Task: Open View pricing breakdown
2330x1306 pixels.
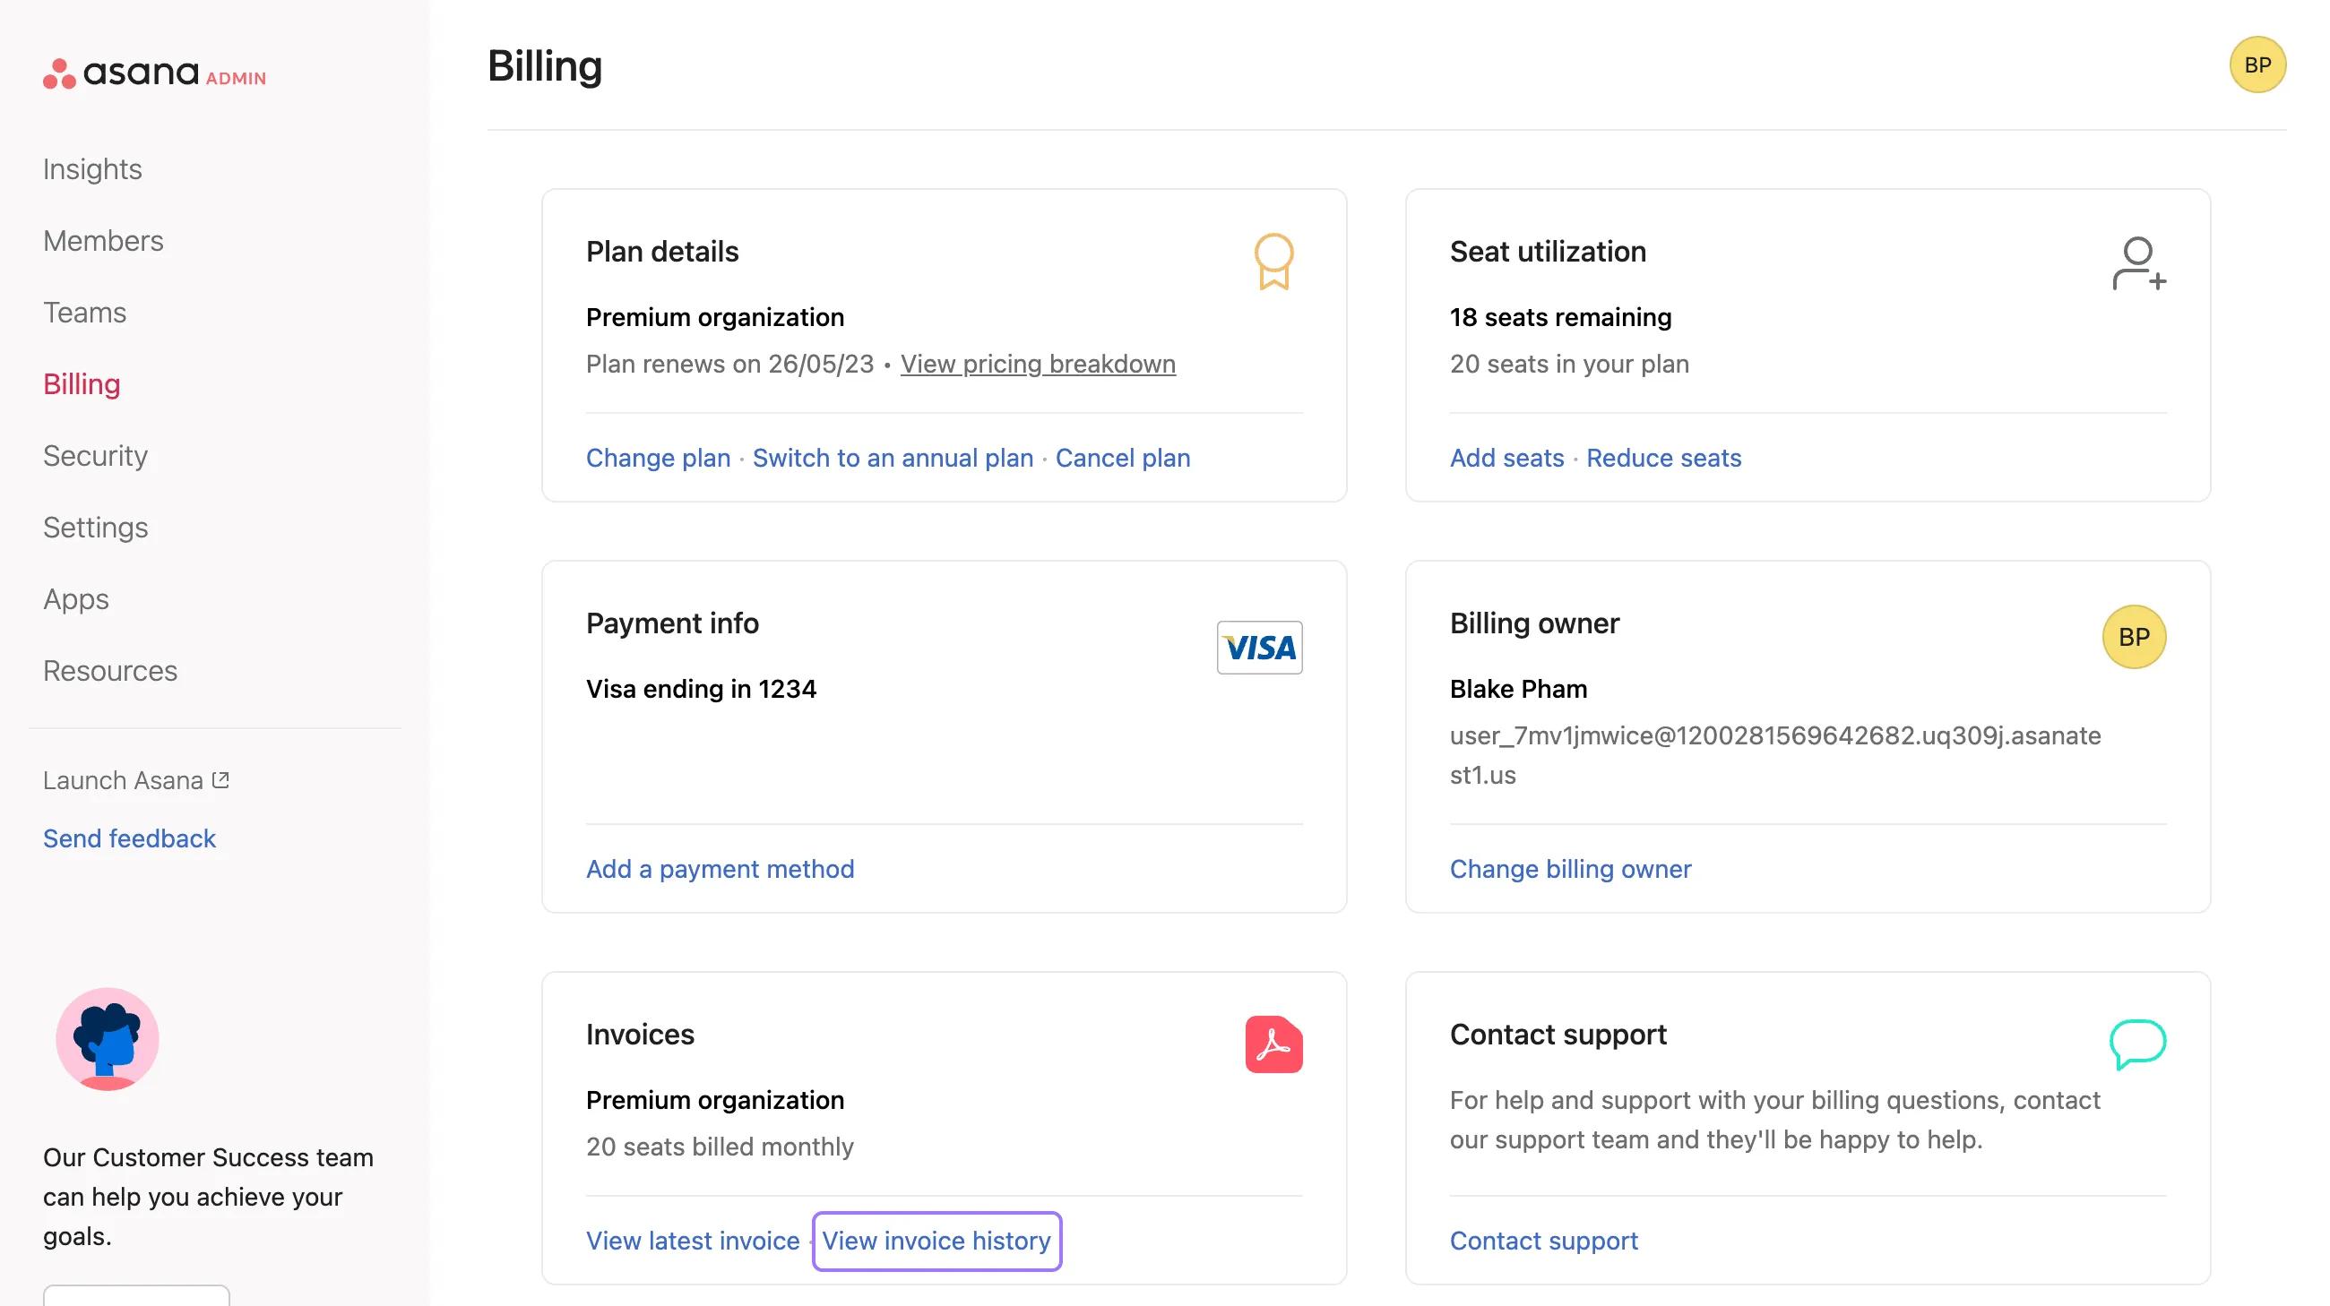Action: (x=1038, y=364)
